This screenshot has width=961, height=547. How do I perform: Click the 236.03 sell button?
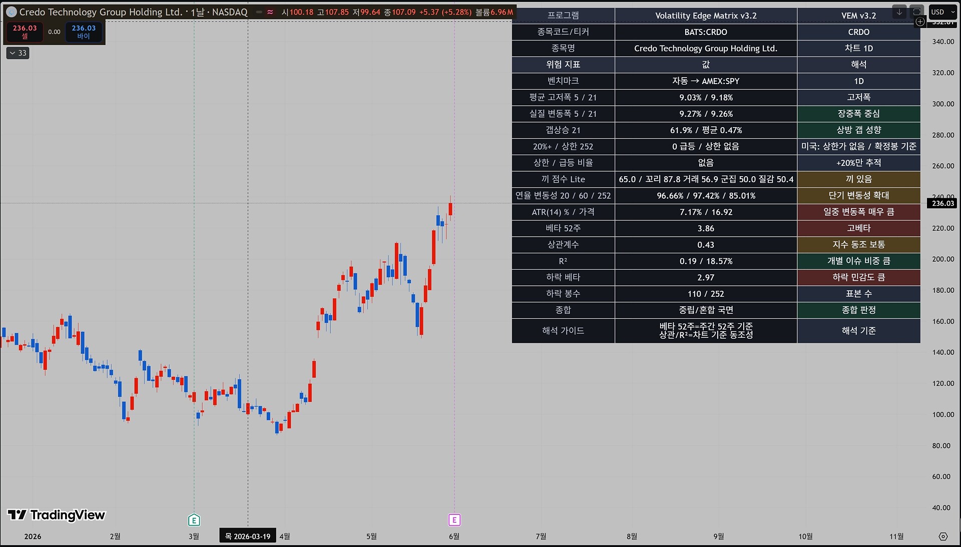tap(25, 32)
